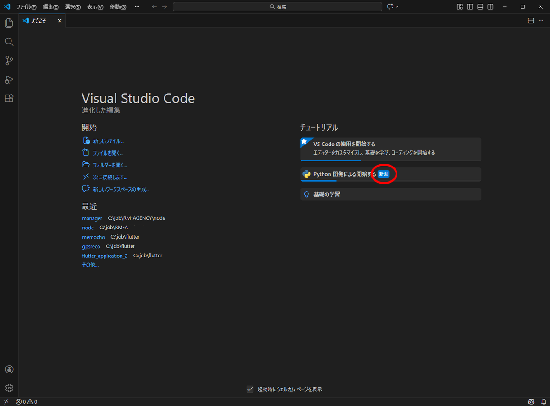This screenshot has height=406, width=550.
Task: Click the フォルダーを開く... link
Action: [110, 165]
